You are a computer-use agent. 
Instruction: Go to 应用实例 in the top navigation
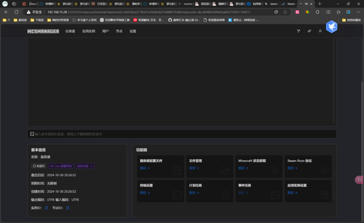coord(89,31)
